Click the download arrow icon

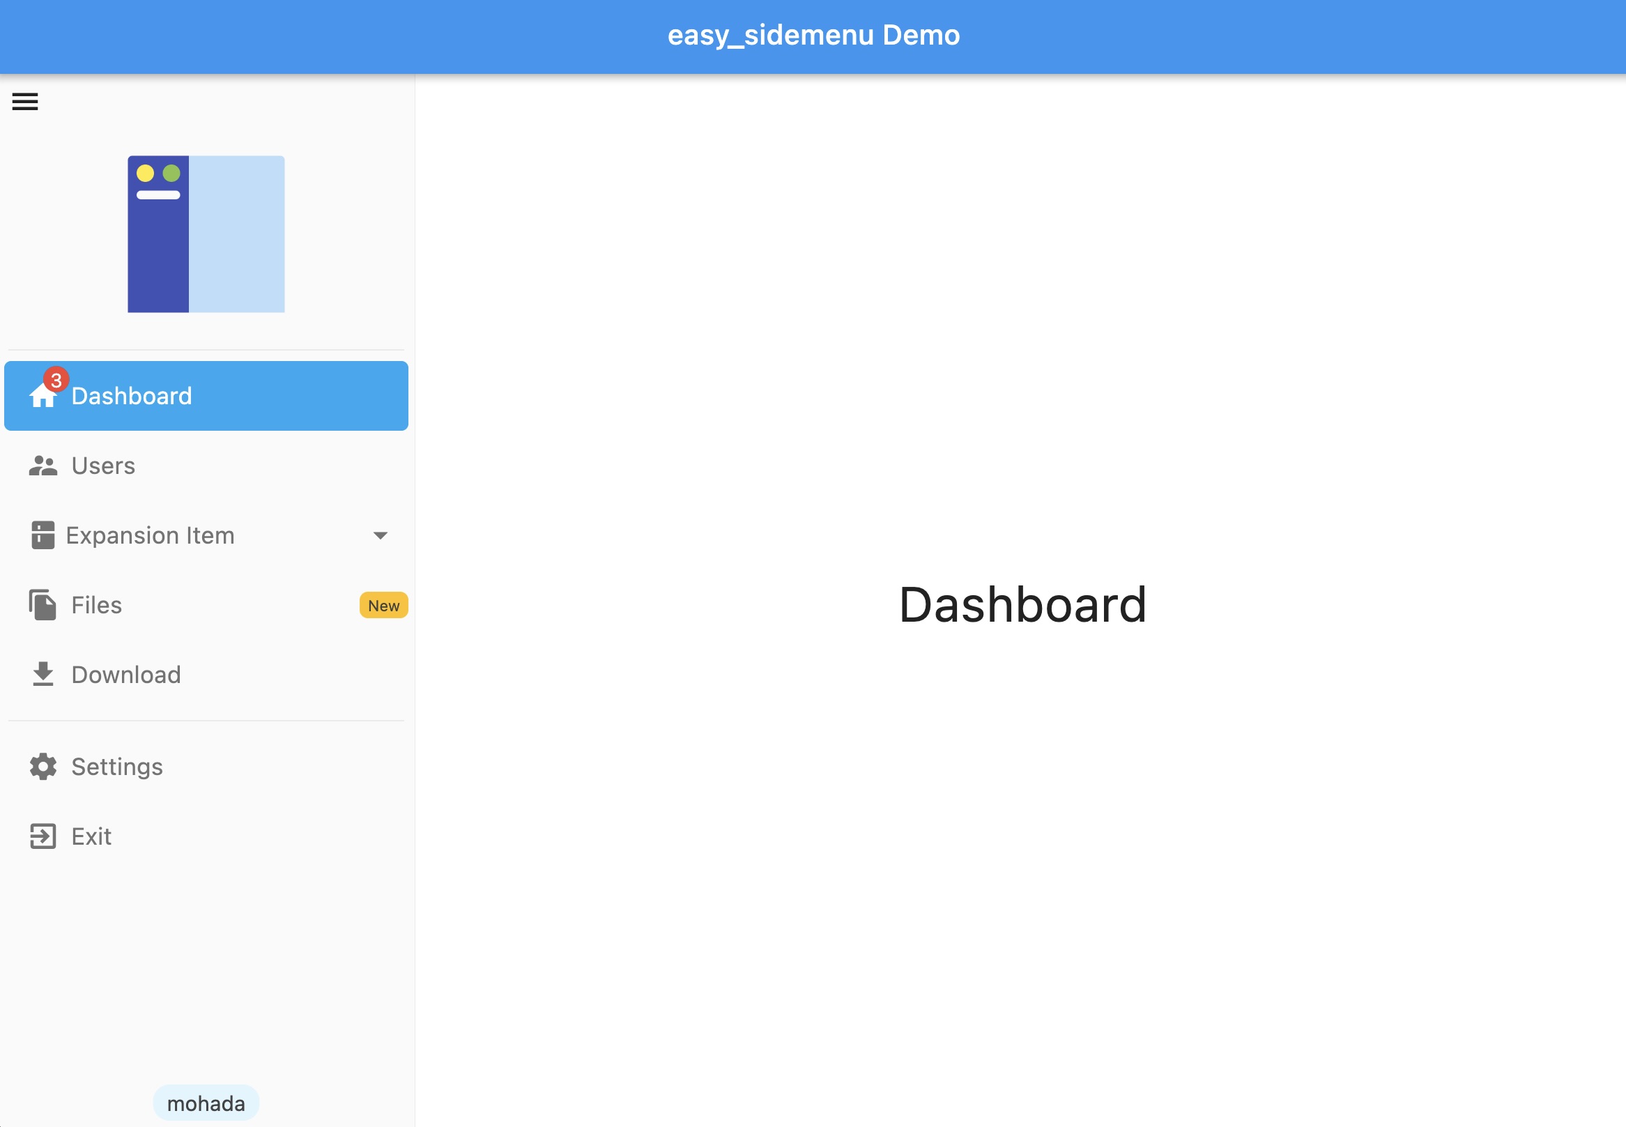43,675
